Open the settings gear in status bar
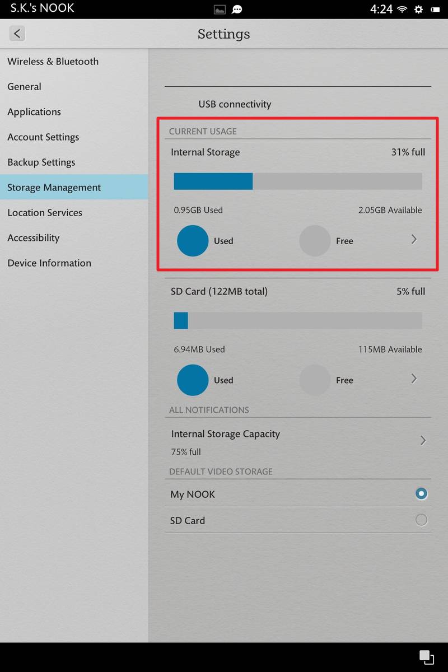 coord(418,10)
